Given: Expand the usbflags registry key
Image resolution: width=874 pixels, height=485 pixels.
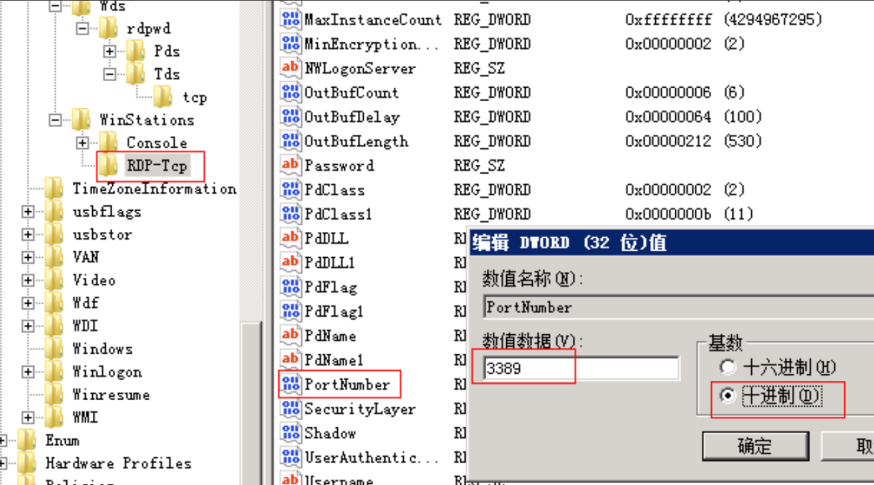Looking at the screenshot, I should click(x=27, y=211).
